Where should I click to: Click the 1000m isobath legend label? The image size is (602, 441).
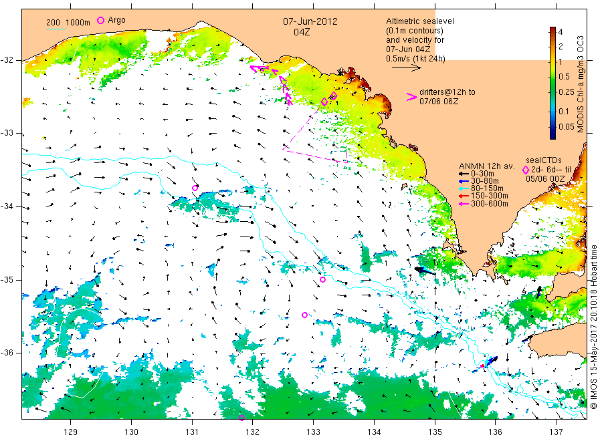(x=78, y=22)
